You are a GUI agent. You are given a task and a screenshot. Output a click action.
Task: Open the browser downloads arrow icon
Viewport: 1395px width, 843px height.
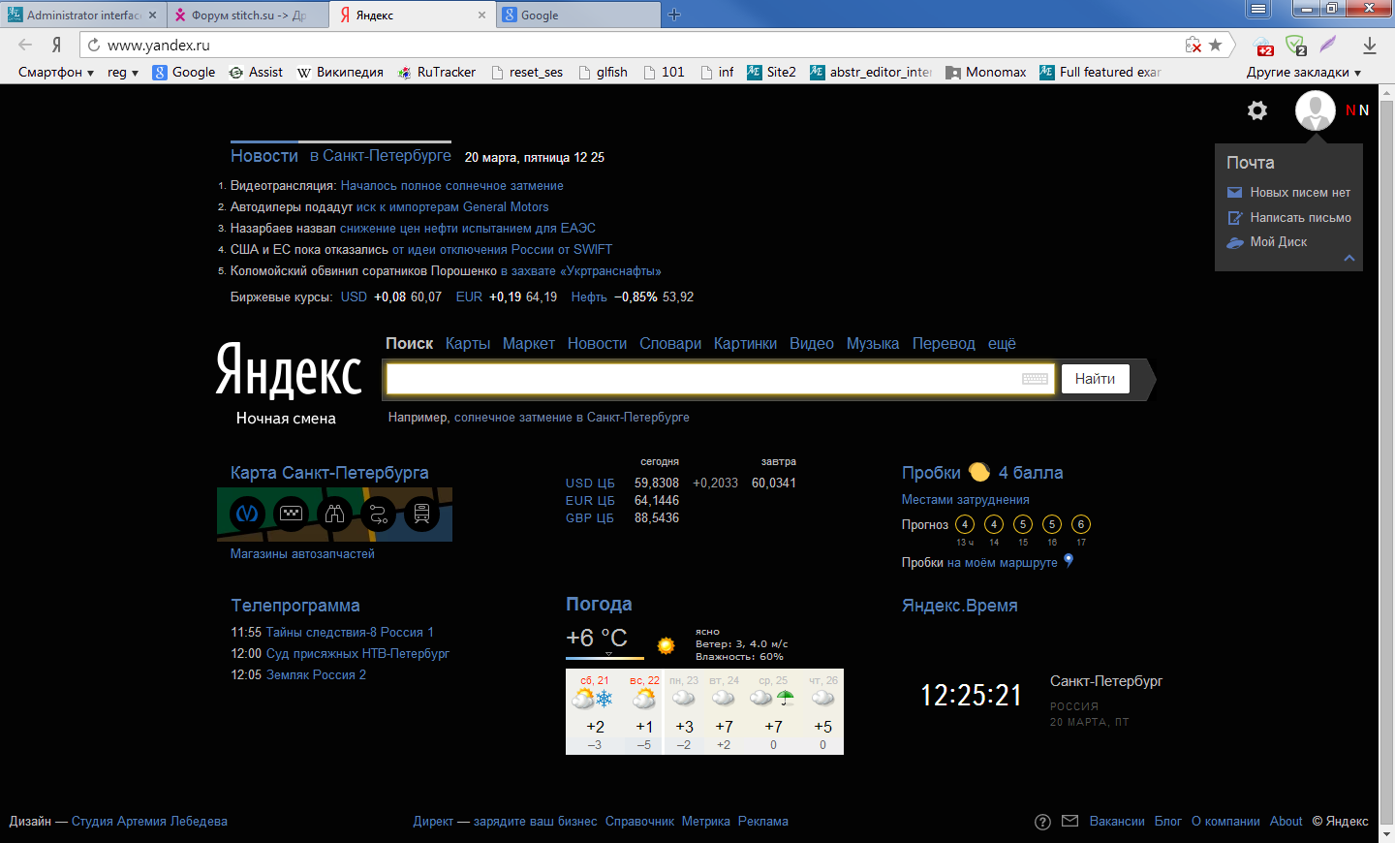1369,46
